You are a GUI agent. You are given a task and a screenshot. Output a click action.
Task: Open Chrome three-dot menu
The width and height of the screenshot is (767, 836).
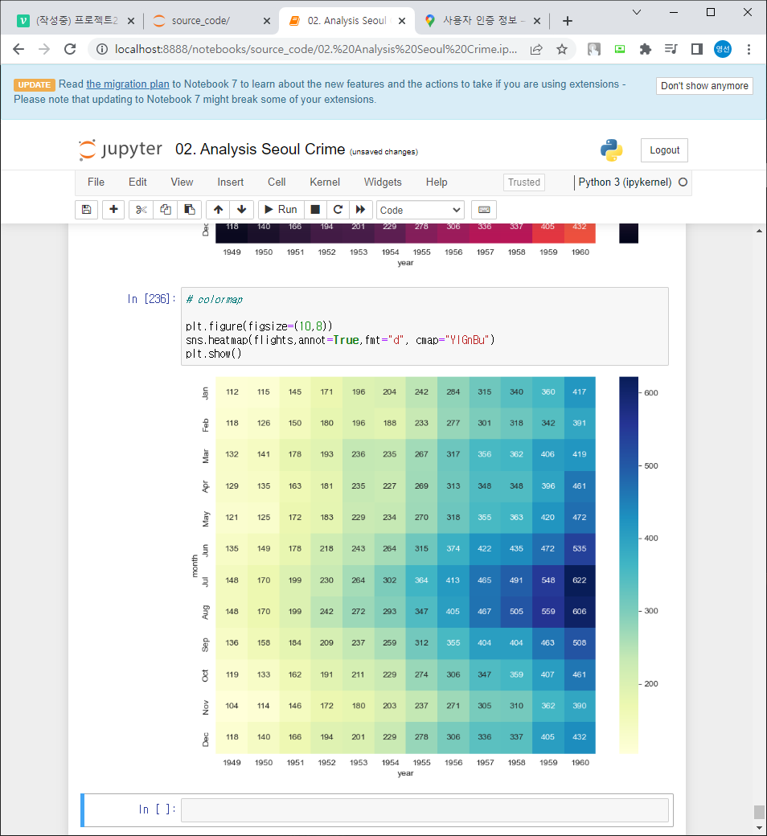[749, 50]
